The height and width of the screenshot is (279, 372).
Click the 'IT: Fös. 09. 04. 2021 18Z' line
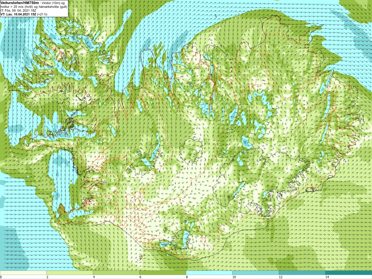[x=18, y=10]
